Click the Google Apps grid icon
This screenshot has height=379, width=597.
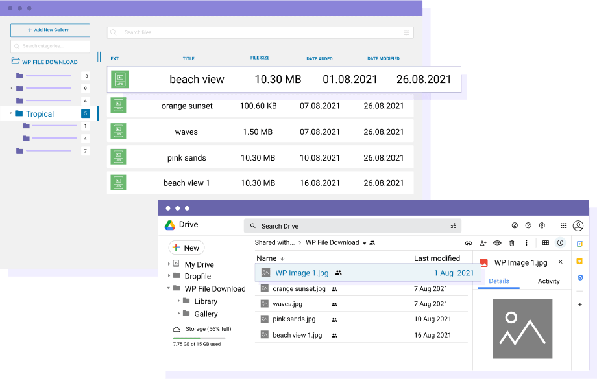point(563,225)
